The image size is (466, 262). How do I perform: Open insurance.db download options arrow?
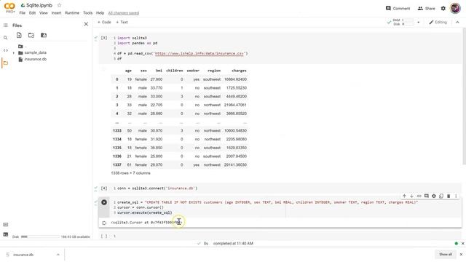[x=58, y=255]
